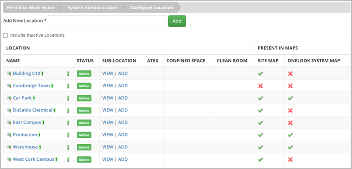Toggle Active status badge for Production
Image resolution: width=352 pixels, height=169 pixels.
coord(84,135)
